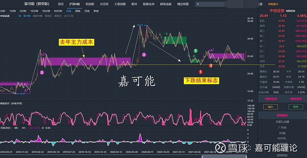Select the 卖一 order book row
Viewport: 307px width, 158px height.
click(282, 41)
